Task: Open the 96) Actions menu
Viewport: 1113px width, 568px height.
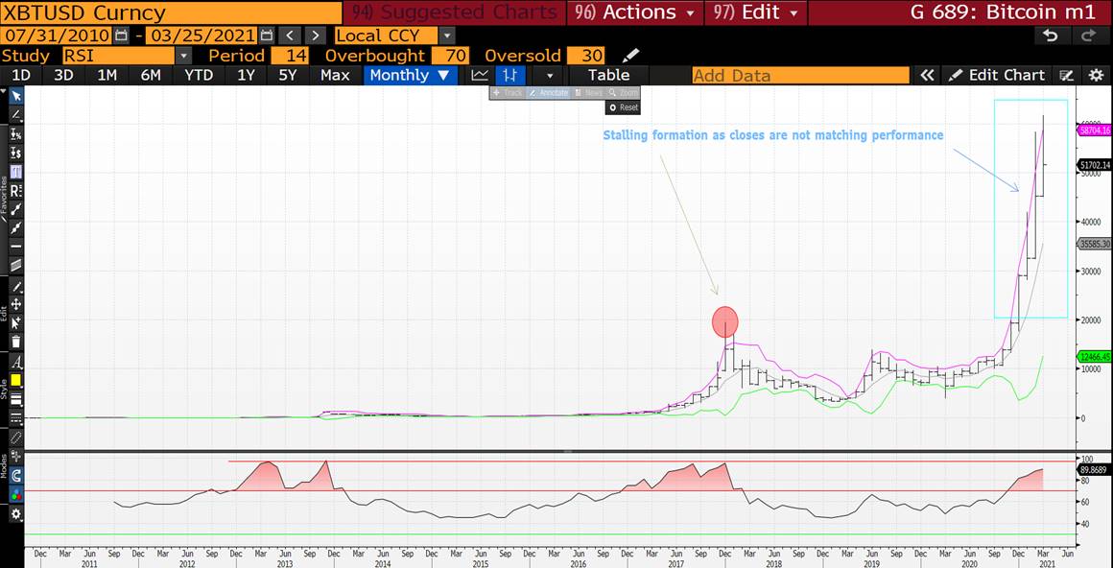Action: tap(636, 12)
